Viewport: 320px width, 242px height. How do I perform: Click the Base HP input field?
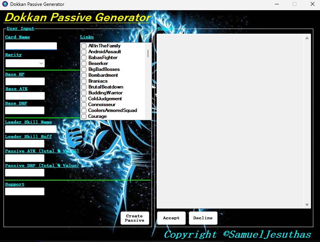click(25, 81)
